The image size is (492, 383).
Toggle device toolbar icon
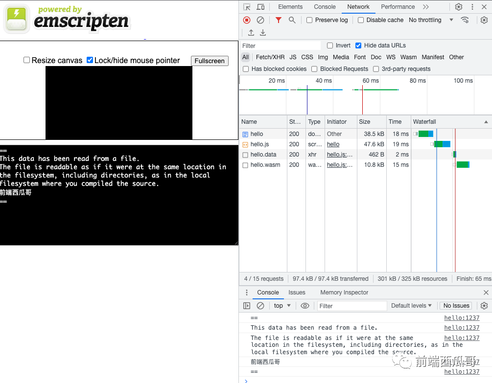(260, 7)
